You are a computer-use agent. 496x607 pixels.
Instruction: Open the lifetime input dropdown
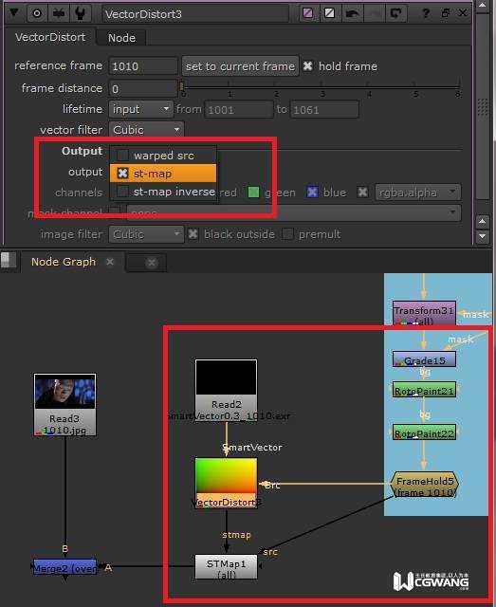140,109
